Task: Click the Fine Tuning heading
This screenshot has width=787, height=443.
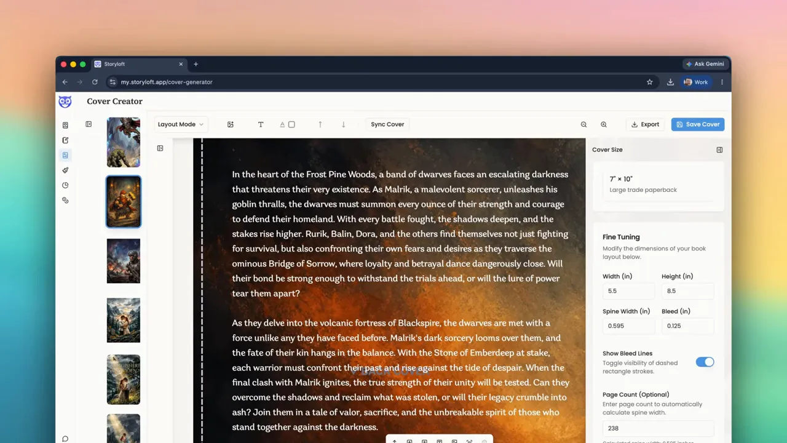Action: 621,237
